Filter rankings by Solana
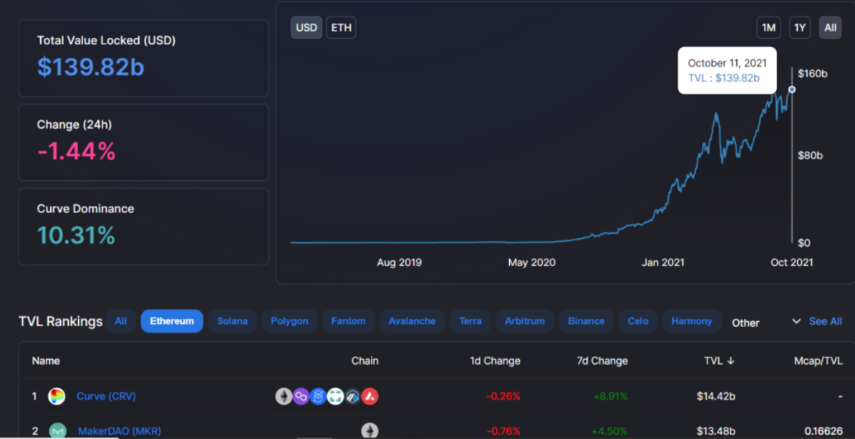855x439 pixels. tap(232, 321)
